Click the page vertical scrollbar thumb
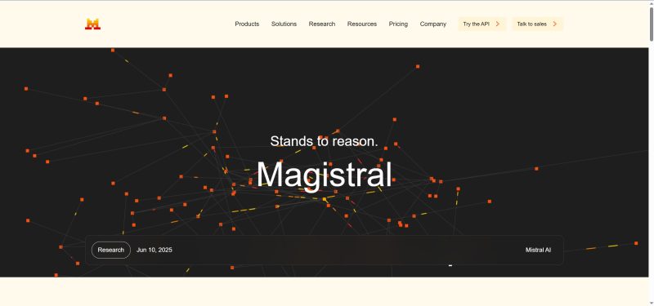 pyautogui.click(x=651, y=24)
